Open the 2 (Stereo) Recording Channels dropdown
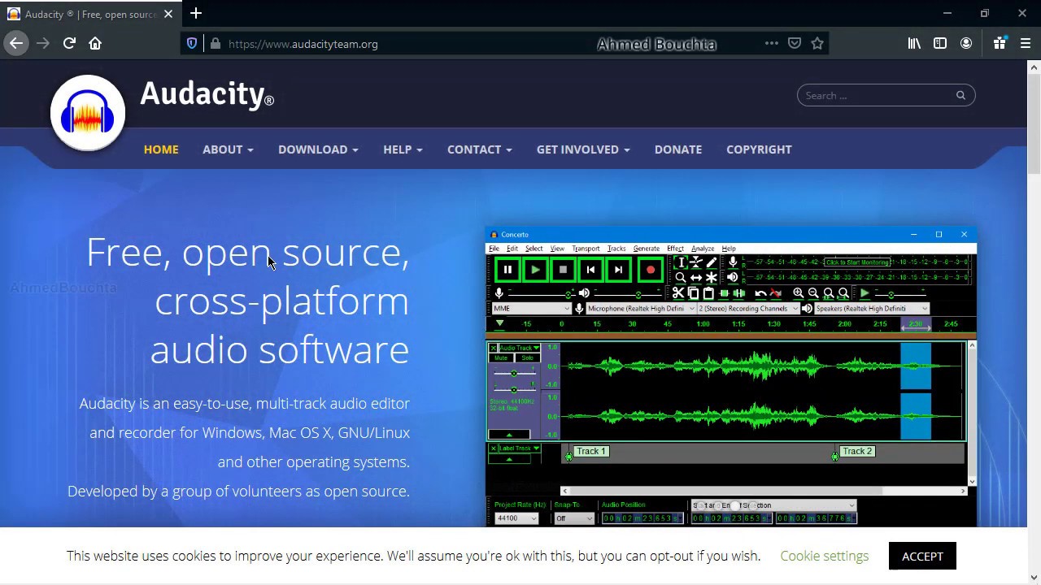1041x585 pixels. point(748,309)
